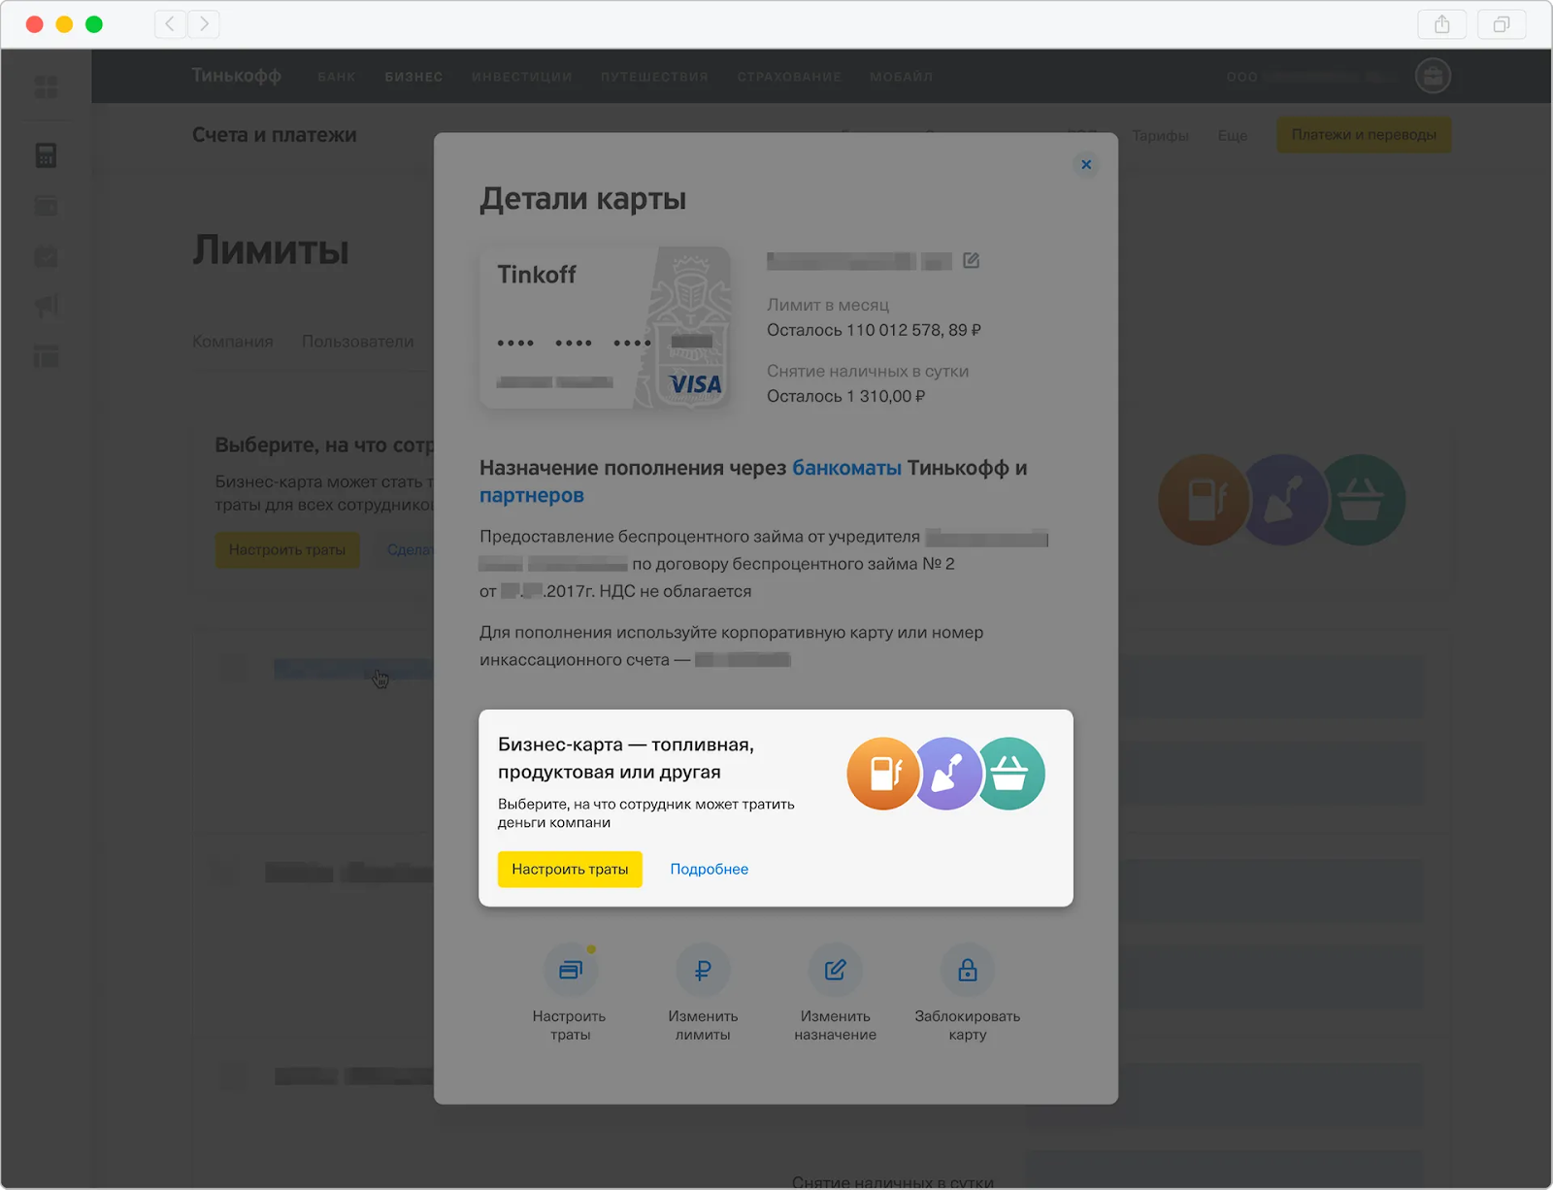The width and height of the screenshot is (1553, 1190).
Task: Open the МОБАЙЛ menu item
Action: 901,77
